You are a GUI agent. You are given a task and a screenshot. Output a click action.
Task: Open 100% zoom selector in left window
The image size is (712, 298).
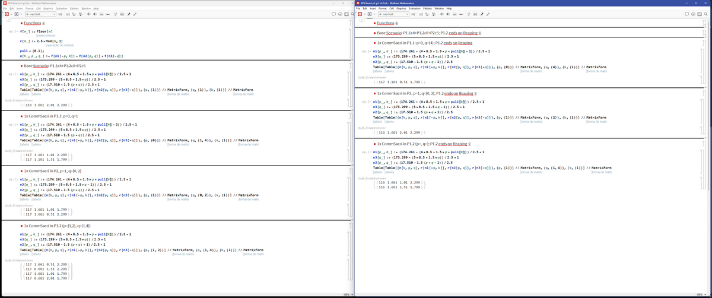pos(347,294)
